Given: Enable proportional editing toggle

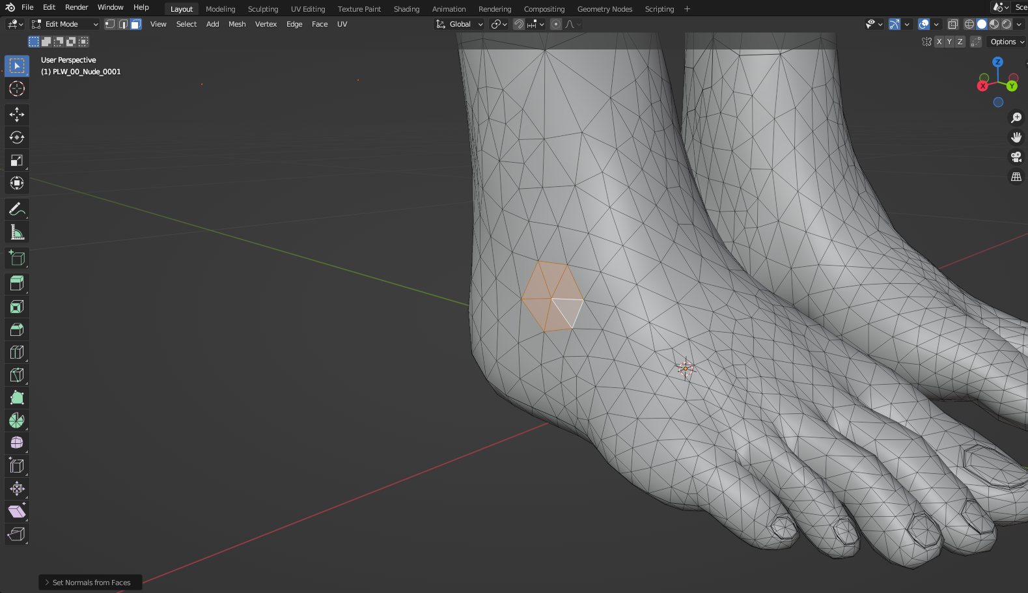Looking at the screenshot, I should pos(555,24).
